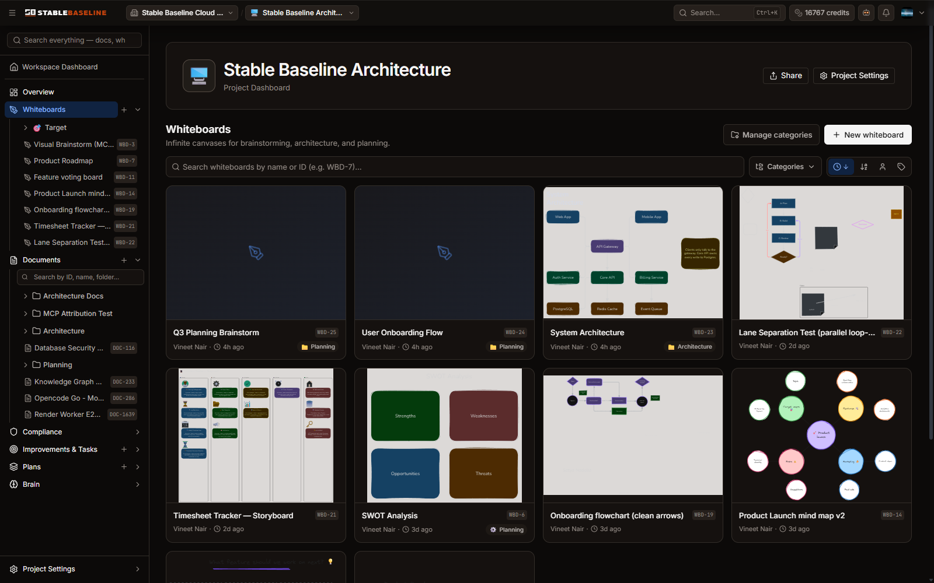Focus the Search everything sidebar field
The height and width of the screenshot is (583, 934).
pyautogui.click(x=74, y=40)
